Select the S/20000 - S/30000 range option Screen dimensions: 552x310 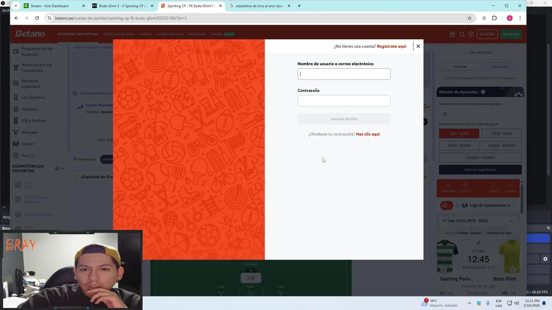(x=480, y=158)
